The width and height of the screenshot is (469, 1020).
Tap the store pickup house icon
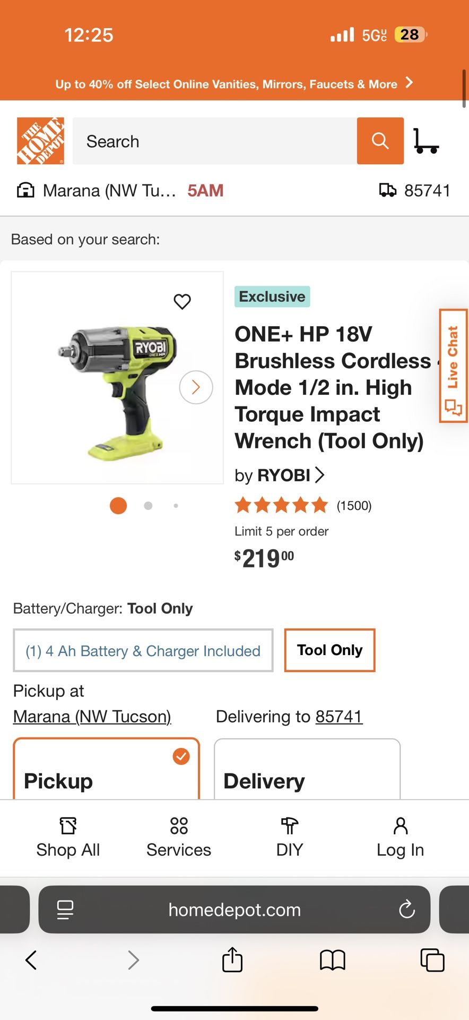(x=25, y=190)
